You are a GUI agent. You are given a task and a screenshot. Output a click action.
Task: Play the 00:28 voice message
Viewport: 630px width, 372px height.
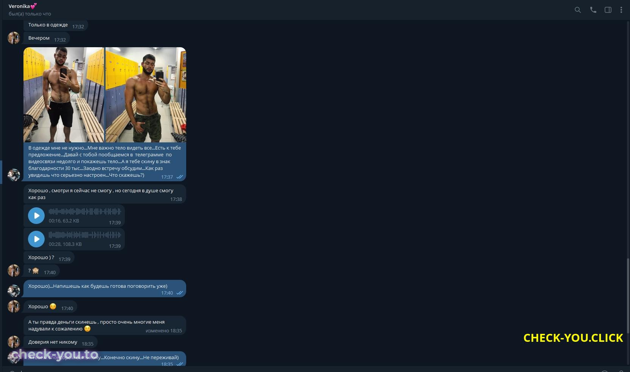point(36,239)
